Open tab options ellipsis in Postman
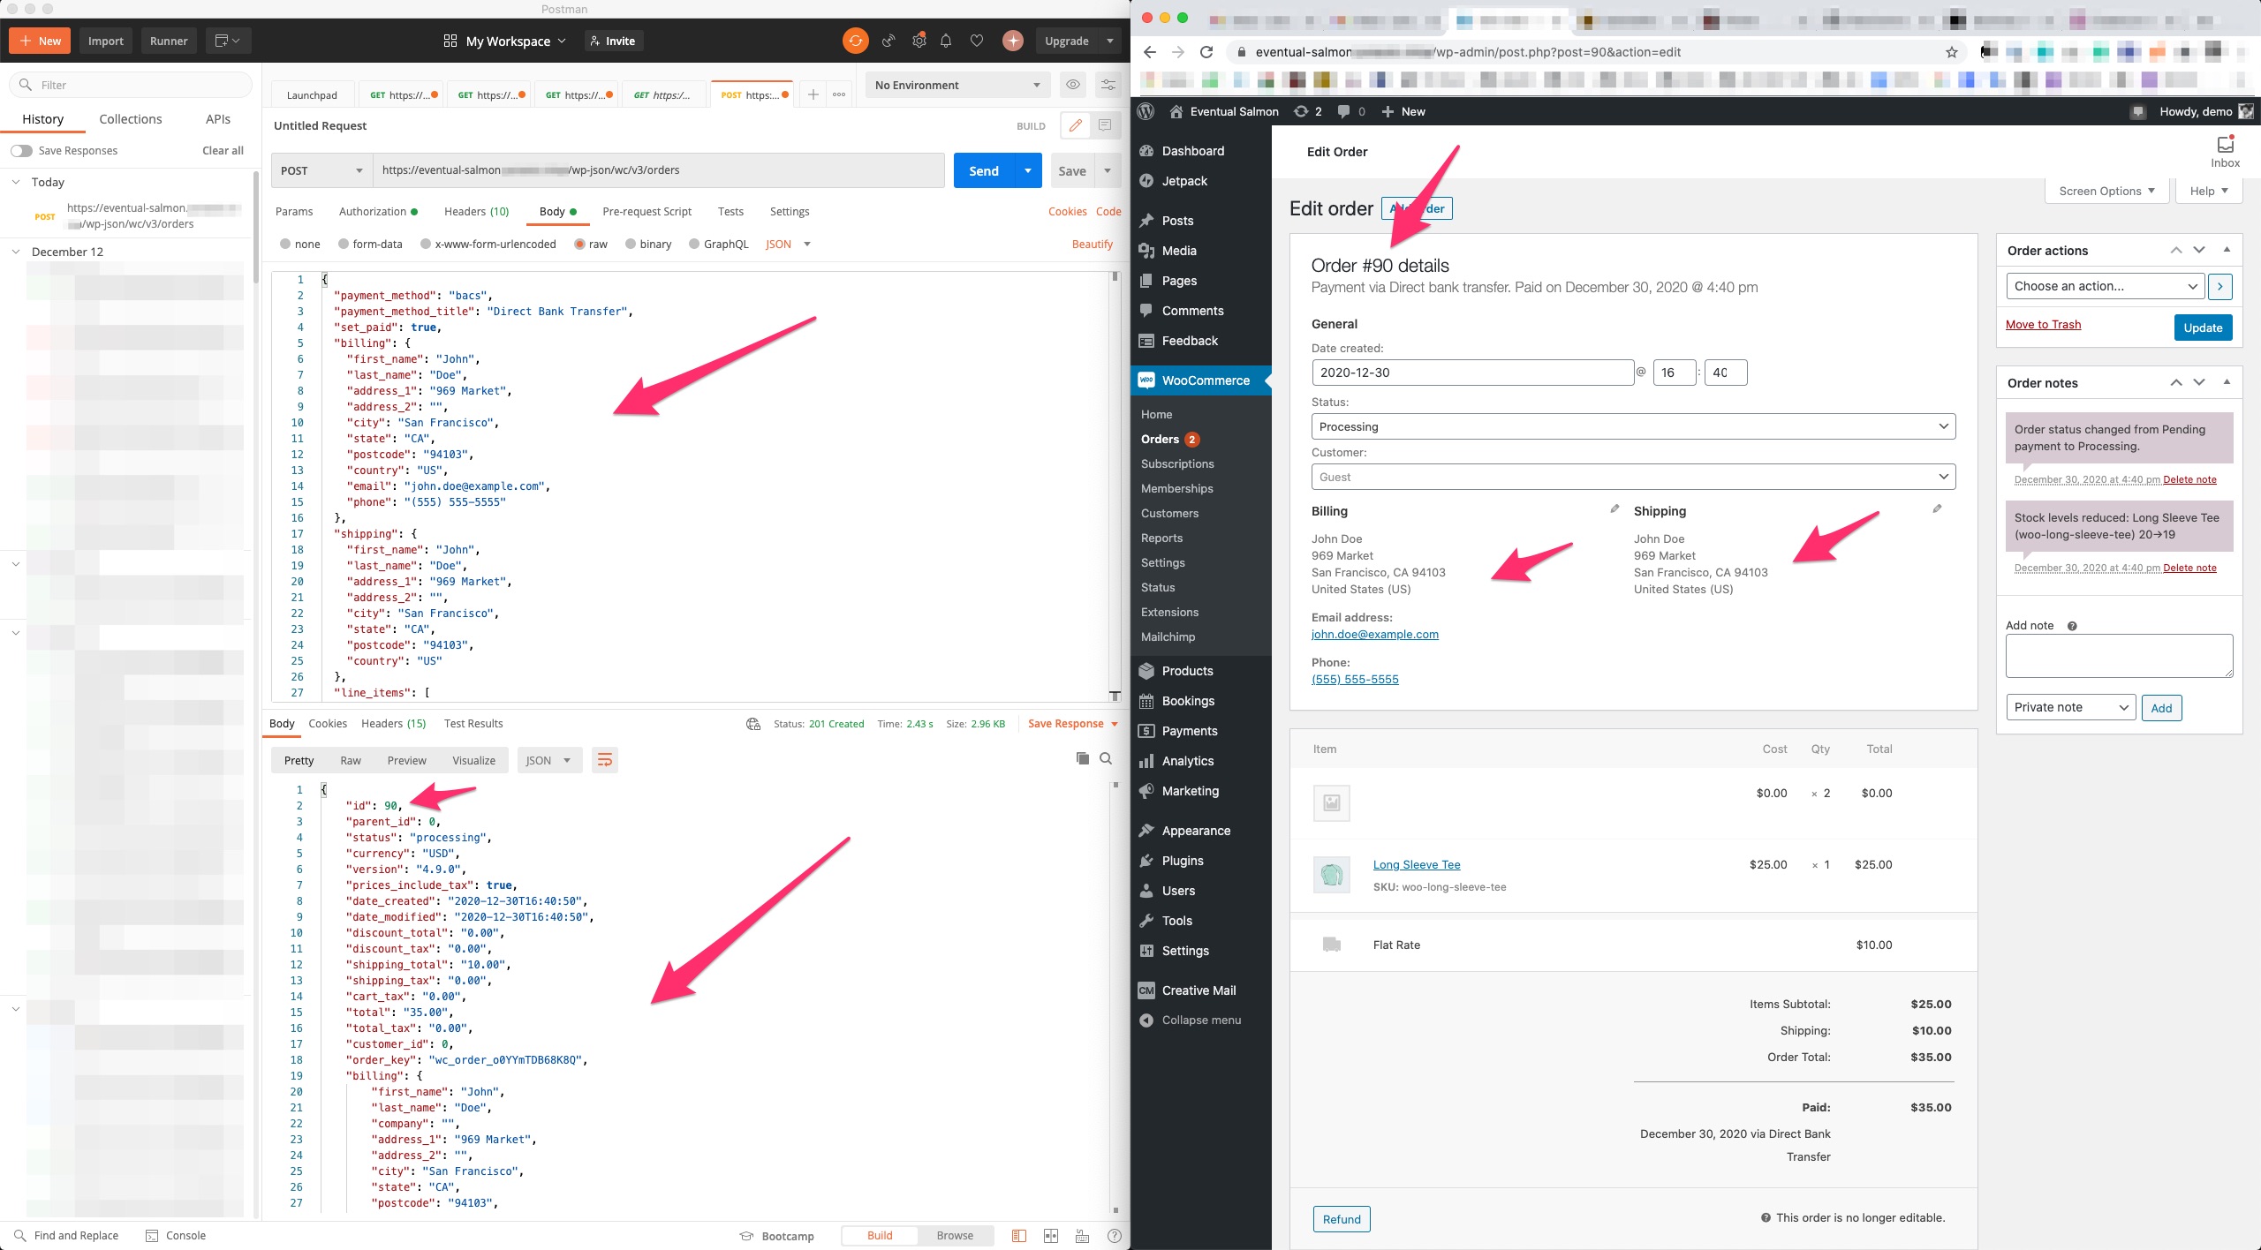 click(839, 94)
